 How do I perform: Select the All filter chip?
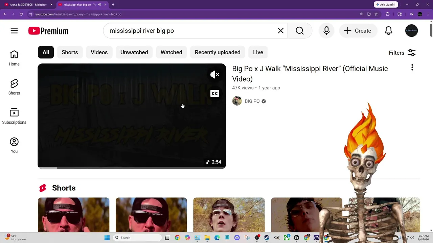click(x=46, y=52)
